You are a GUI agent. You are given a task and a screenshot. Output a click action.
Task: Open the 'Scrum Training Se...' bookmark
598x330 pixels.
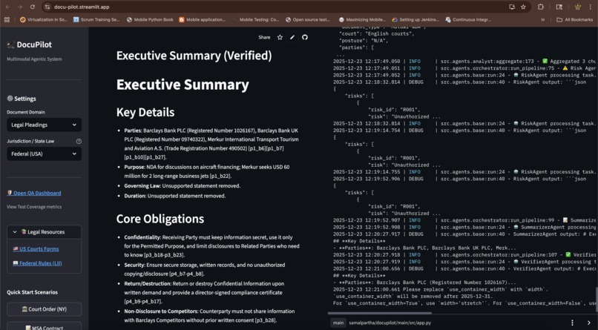coord(96,19)
